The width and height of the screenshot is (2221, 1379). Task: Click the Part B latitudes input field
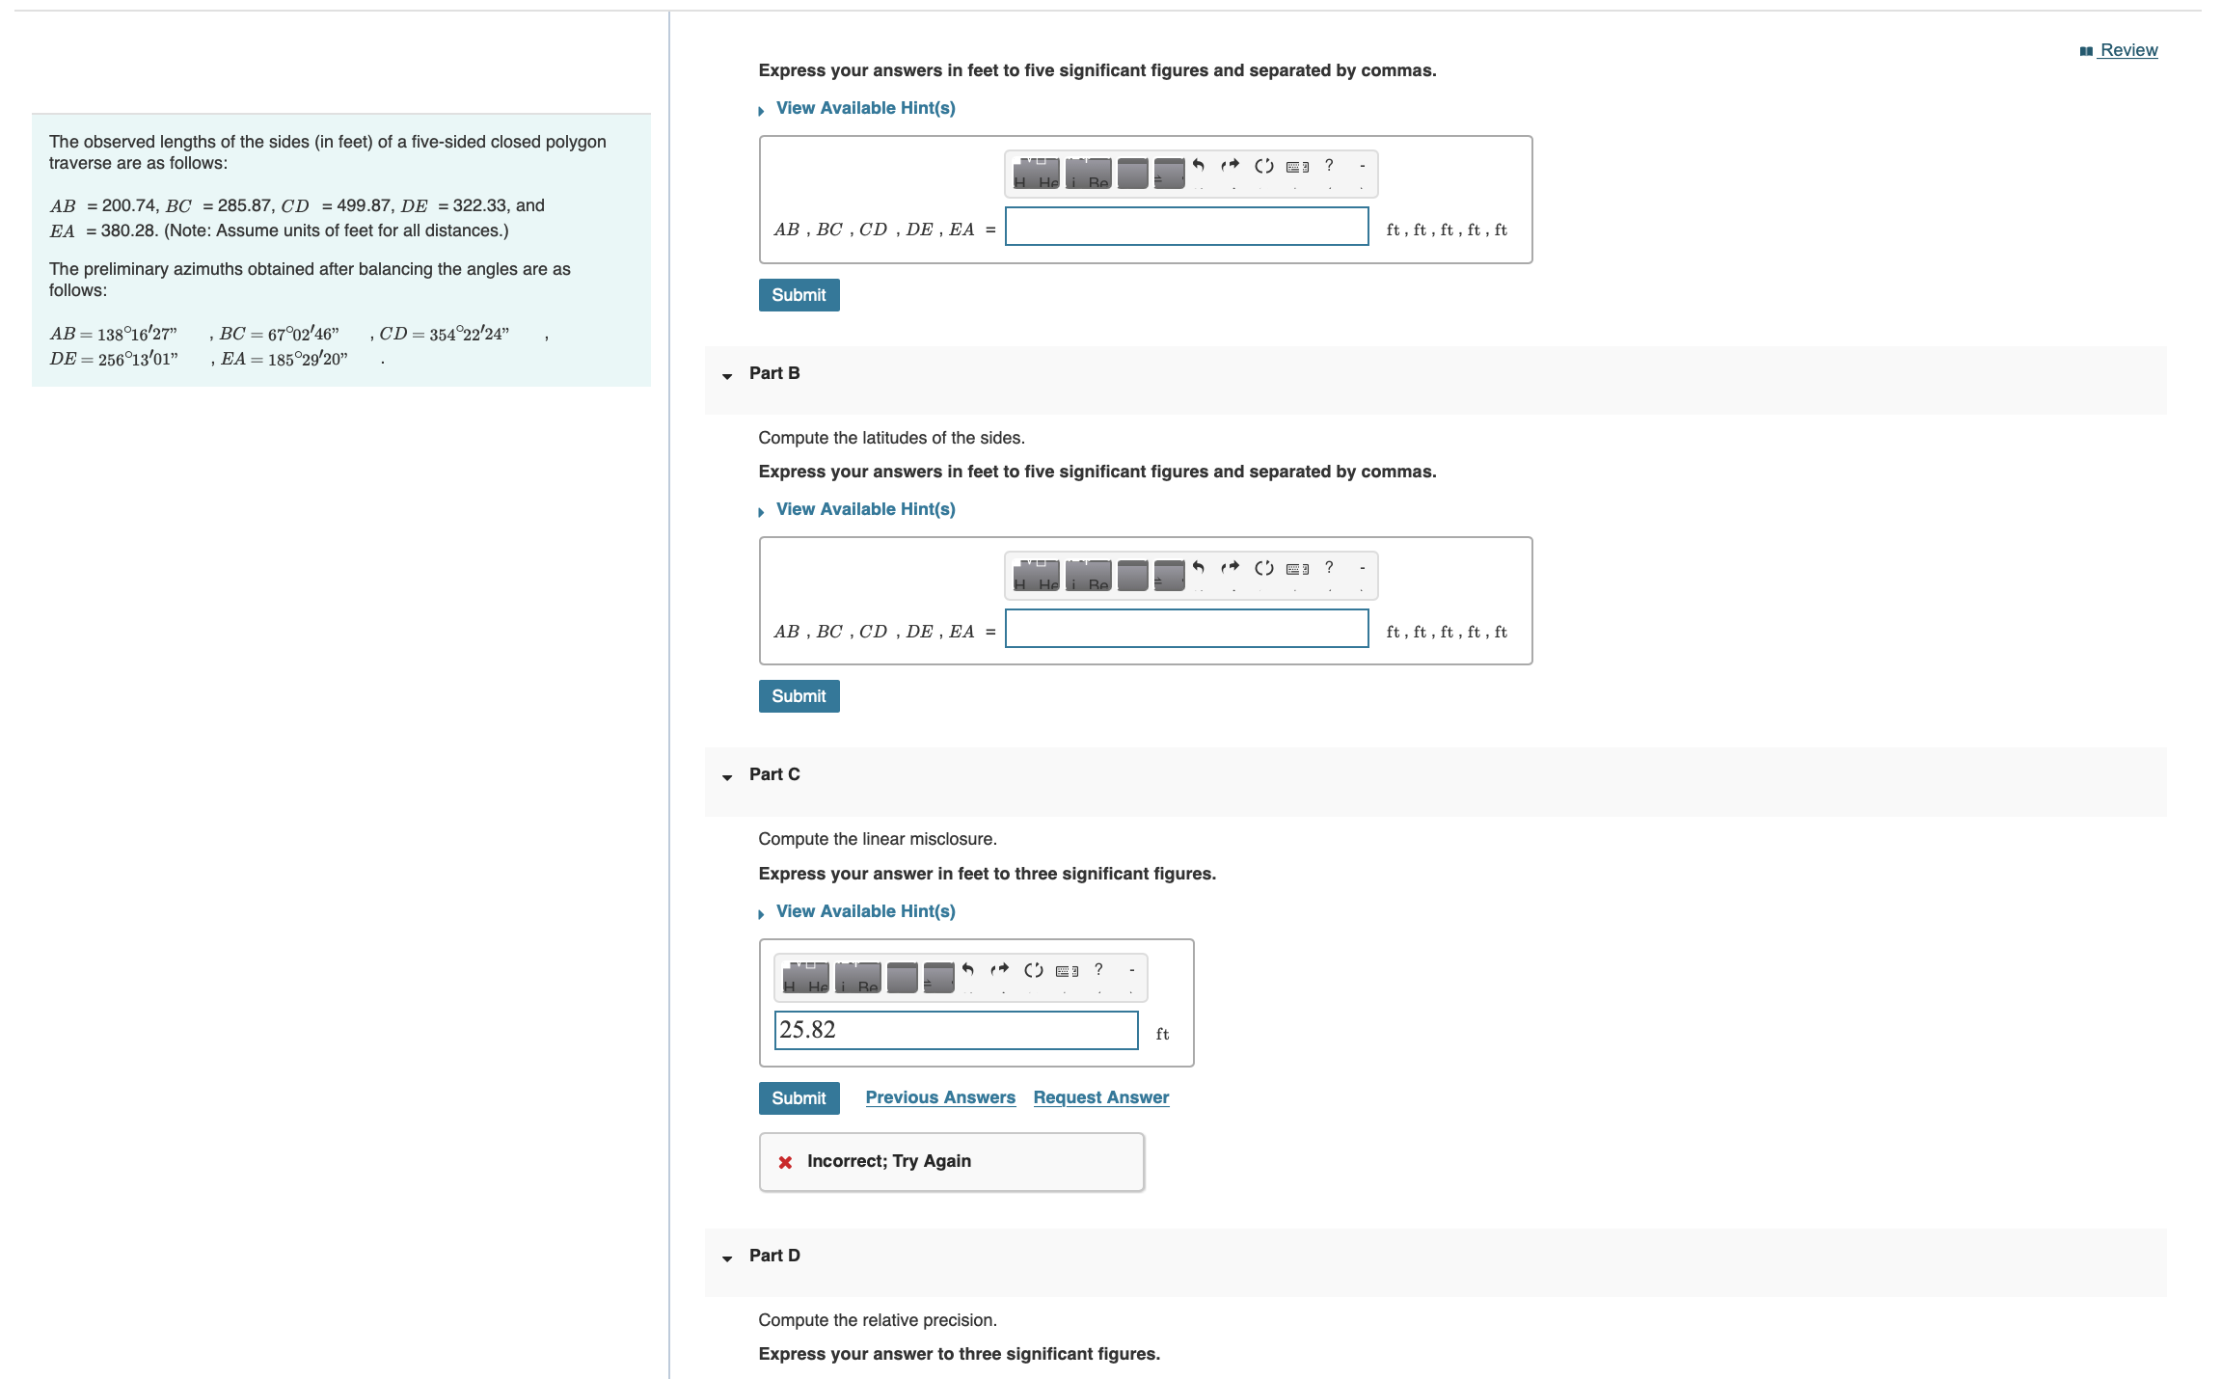click(1186, 629)
